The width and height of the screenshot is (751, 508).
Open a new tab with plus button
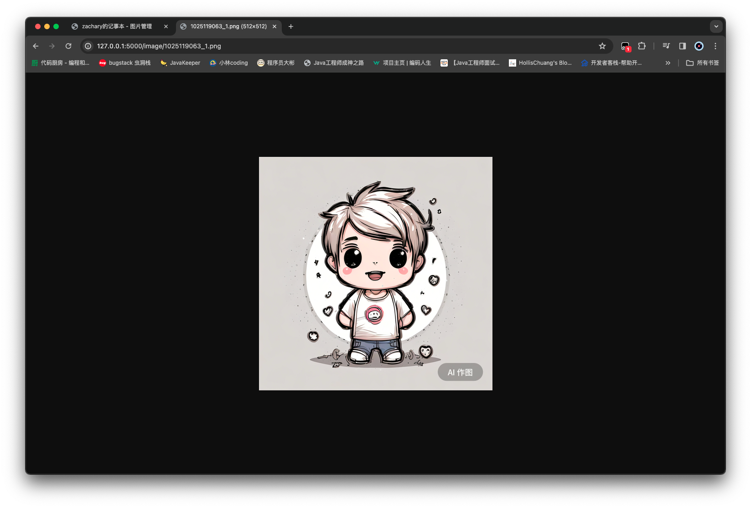click(x=291, y=26)
